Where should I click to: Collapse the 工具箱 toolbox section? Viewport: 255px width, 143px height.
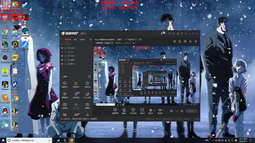pos(89,77)
